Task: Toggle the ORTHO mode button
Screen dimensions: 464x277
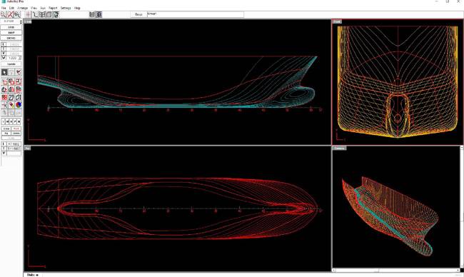Action: (x=11, y=38)
